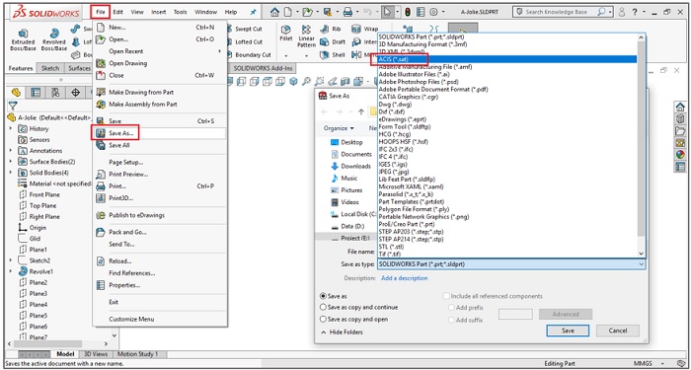Click the Save button in Save As dialog
Viewport: 691px width, 370px height.
(x=568, y=331)
